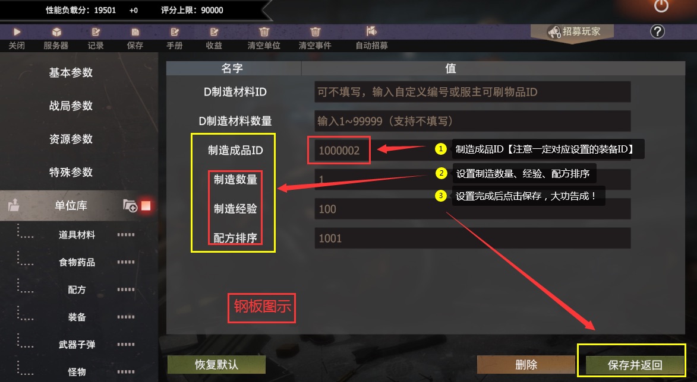Screen dimensions: 697x382
Task: Click the 清空事件 trash icon
Action: coord(315,31)
